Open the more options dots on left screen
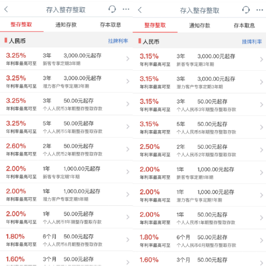The image size is (266, 266). pyautogui.click(x=126, y=9)
